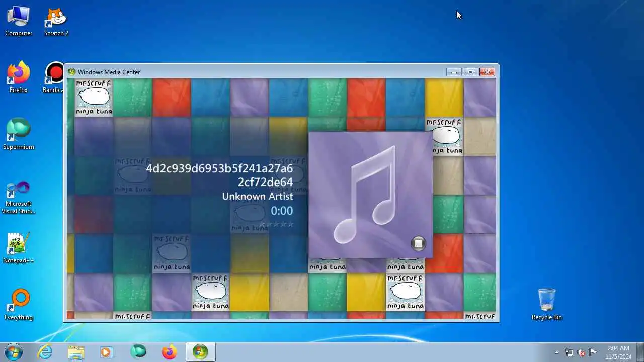Close the Windows Media Center window
This screenshot has height=362, width=644.
[487, 72]
